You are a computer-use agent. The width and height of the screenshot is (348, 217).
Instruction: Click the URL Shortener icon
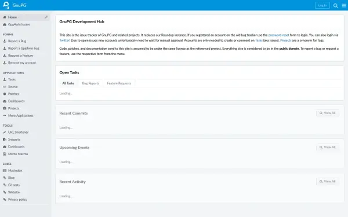(5, 132)
